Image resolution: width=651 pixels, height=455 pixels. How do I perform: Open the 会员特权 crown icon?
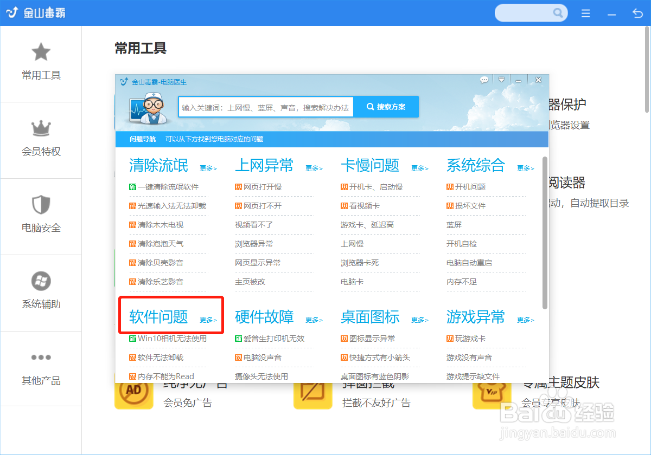[x=41, y=129]
